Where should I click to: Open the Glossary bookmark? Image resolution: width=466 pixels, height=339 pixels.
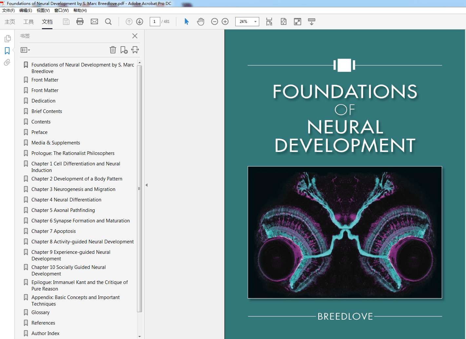click(x=40, y=312)
